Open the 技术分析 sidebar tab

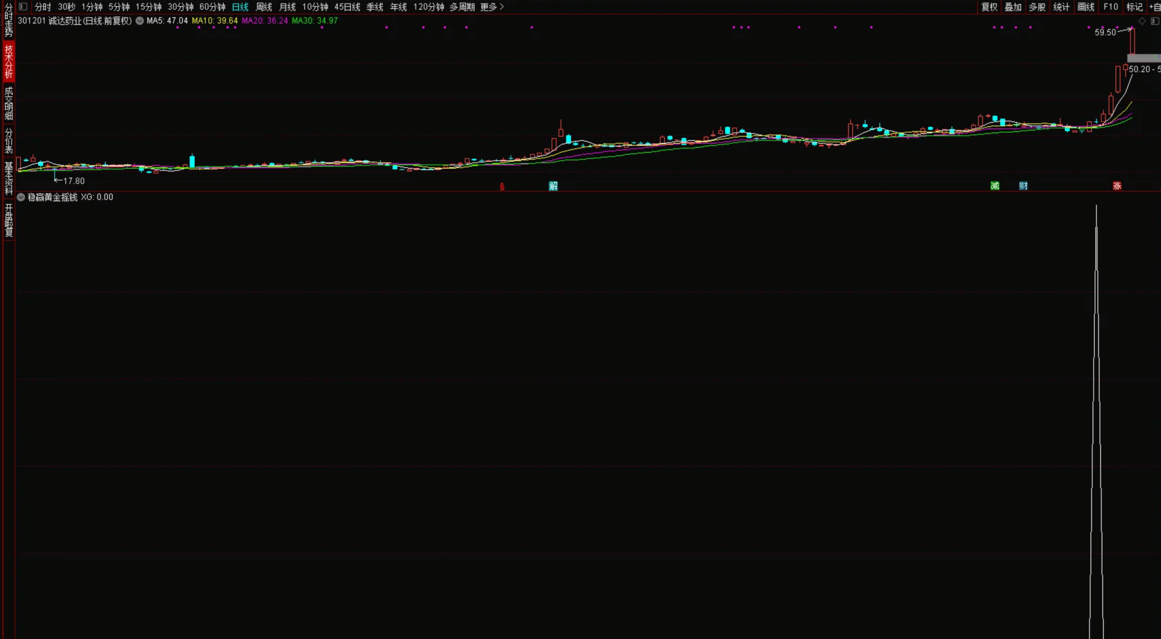tap(9, 62)
